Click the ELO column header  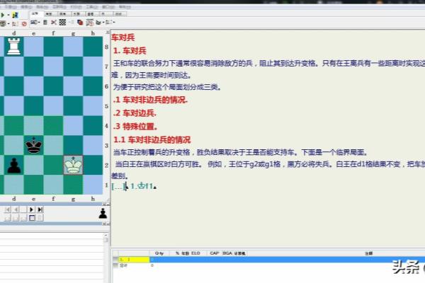click(195, 253)
